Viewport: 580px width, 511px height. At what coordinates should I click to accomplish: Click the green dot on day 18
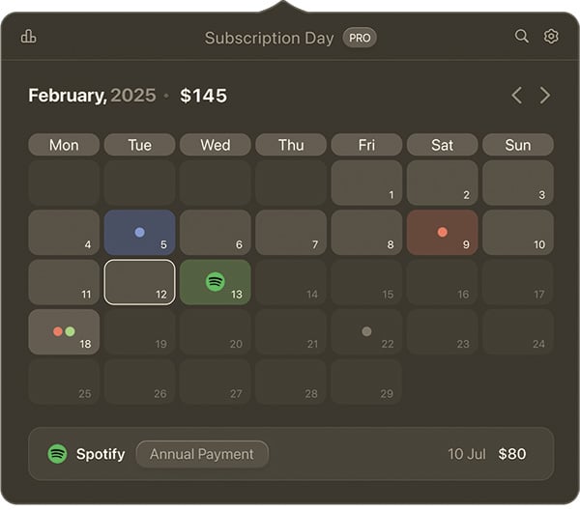click(70, 331)
